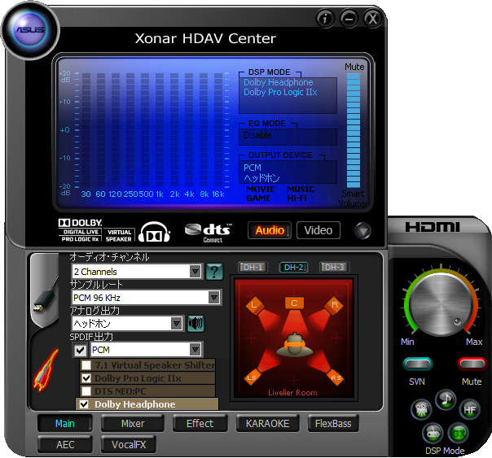Screen dimensions: 492x458
Task: Click the Hi-Fi mode HF button
Action: [x=471, y=410]
